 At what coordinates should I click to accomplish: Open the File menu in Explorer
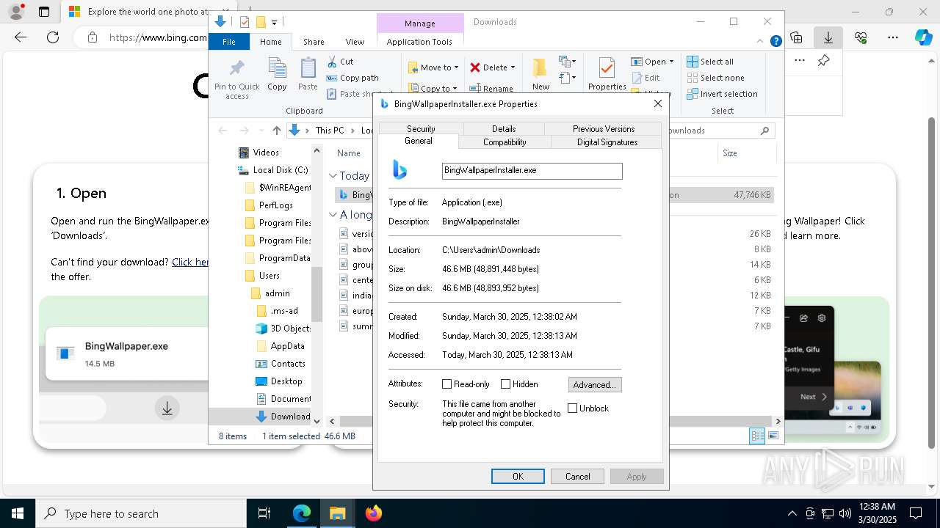229,42
